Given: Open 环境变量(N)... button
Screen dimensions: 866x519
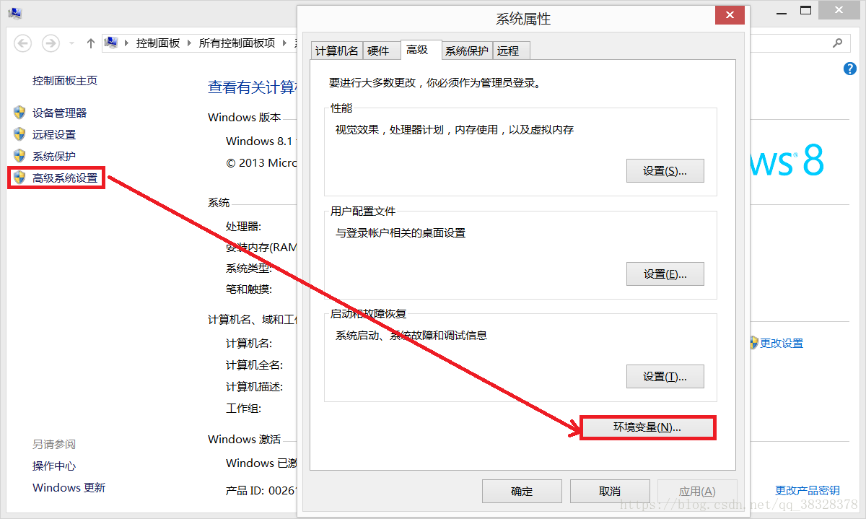Looking at the screenshot, I should [647, 427].
